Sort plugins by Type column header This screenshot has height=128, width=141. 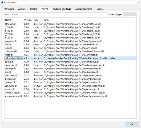pos(38,20)
